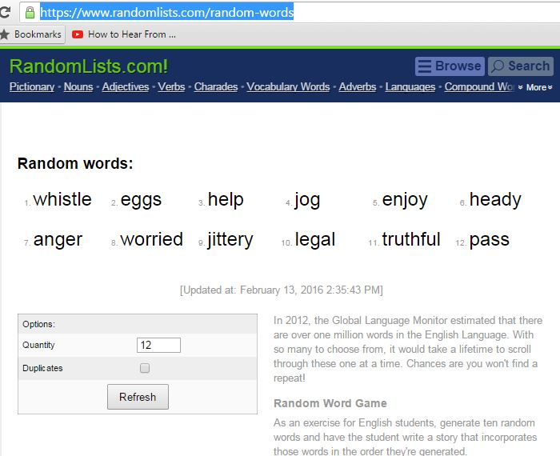Click the Random Word Game heading
560x456 pixels.
pyautogui.click(x=330, y=403)
